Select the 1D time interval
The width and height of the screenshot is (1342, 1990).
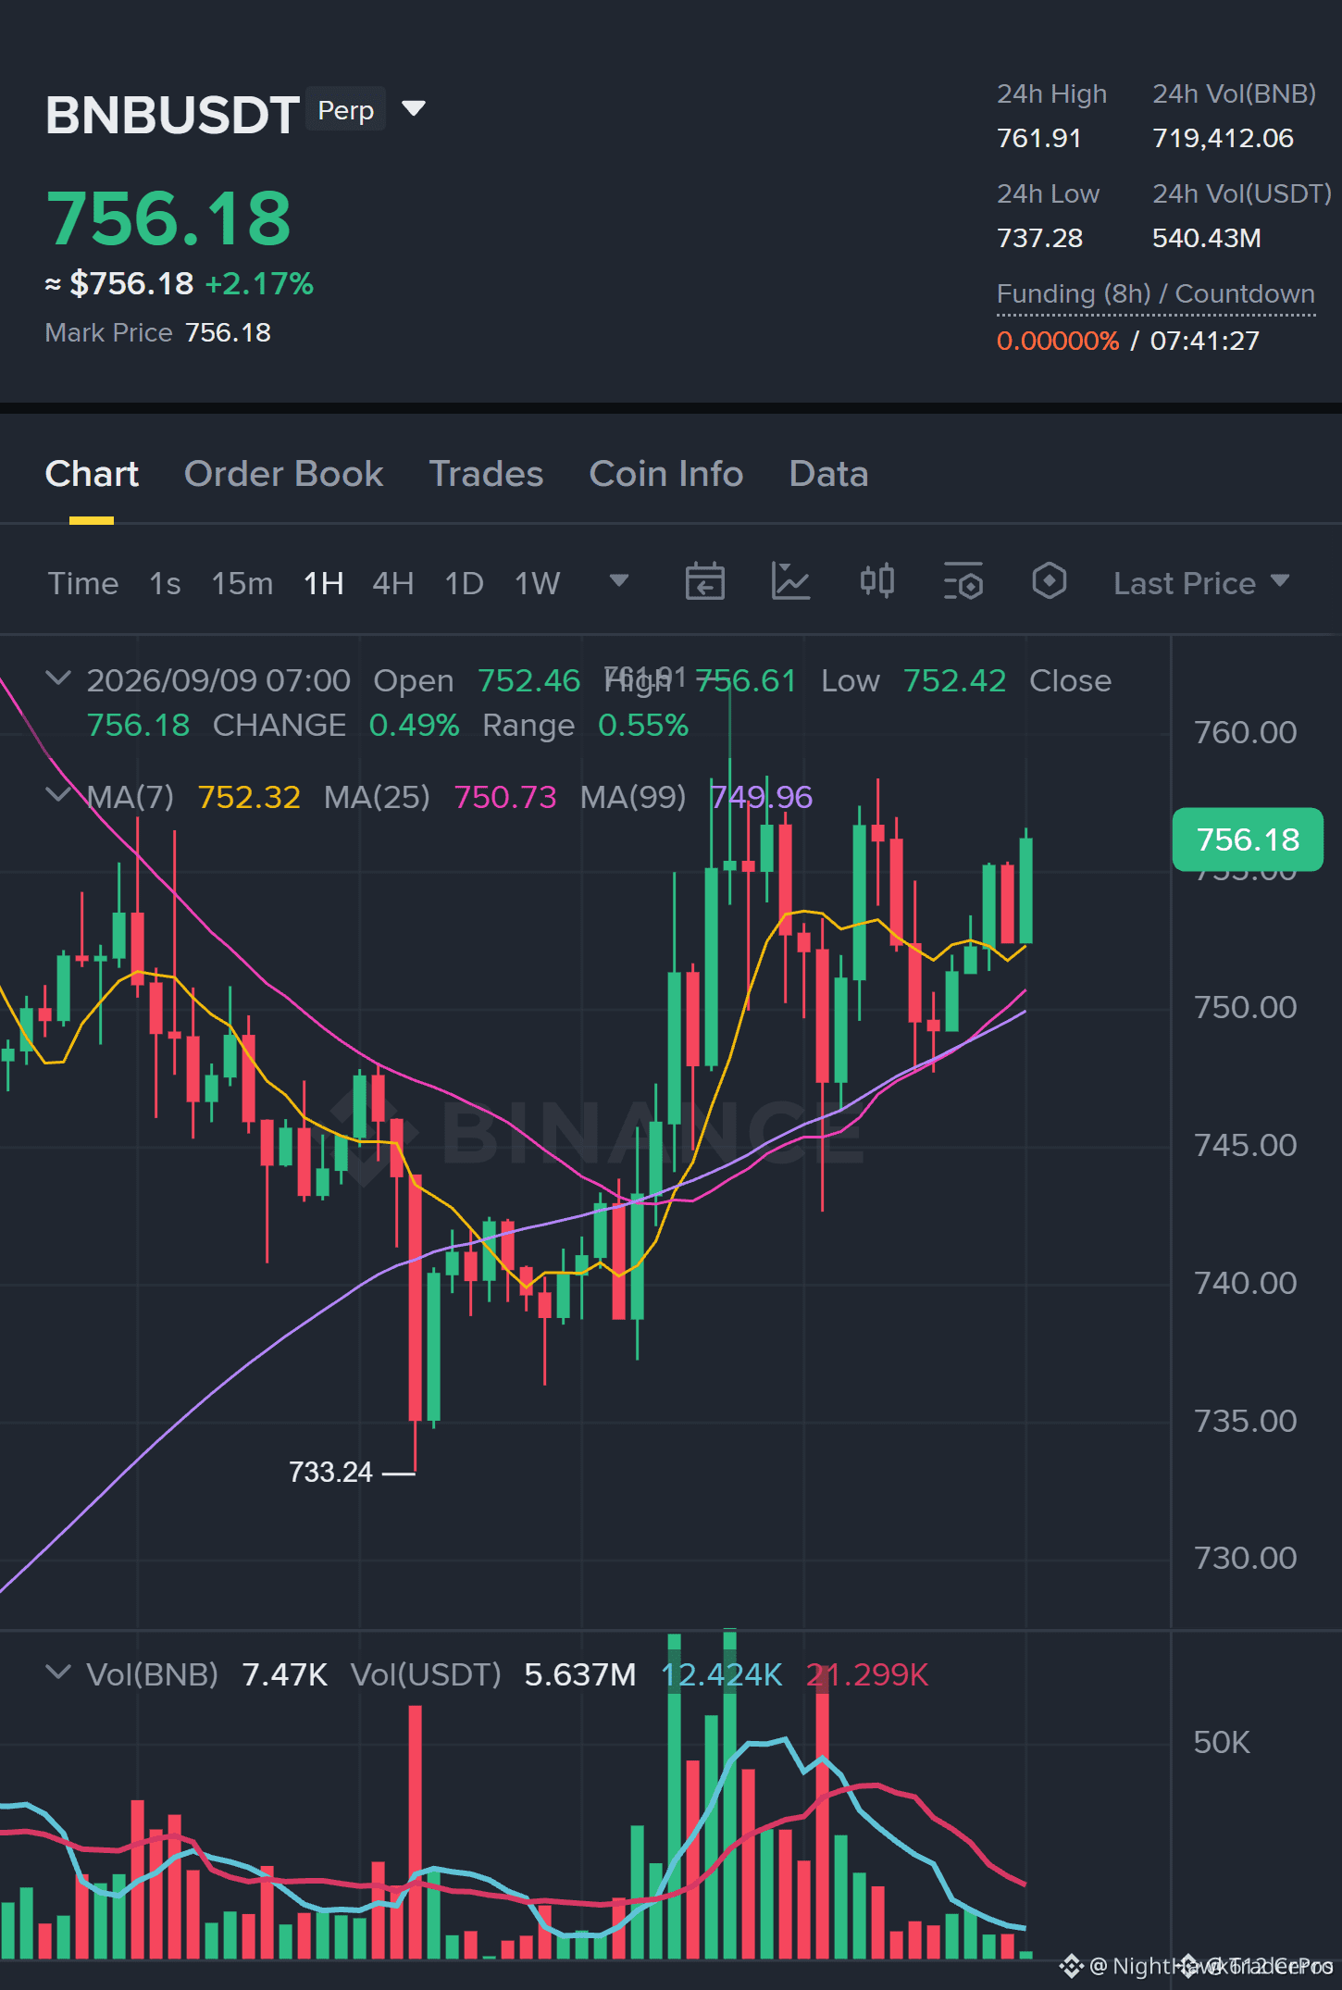[x=464, y=583]
